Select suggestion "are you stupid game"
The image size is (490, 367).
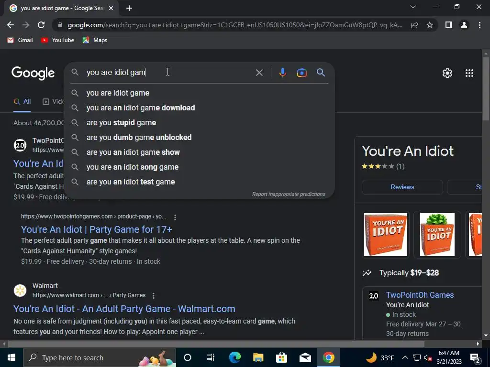[x=199, y=123]
